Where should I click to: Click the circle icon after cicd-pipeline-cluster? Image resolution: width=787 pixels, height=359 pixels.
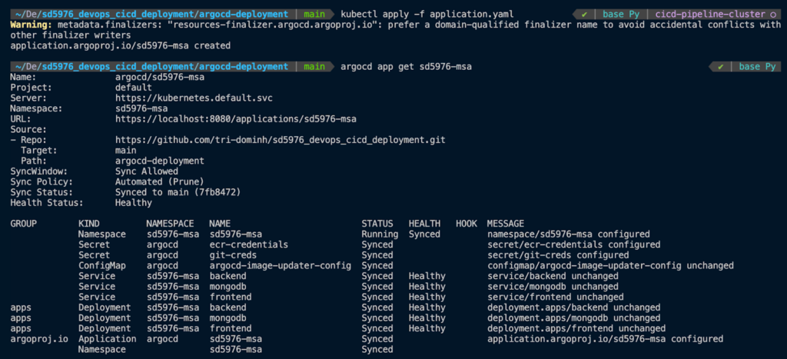click(x=772, y=15)
